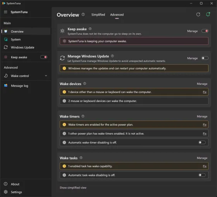This screenshot has width=217, height=197.
Task: Click the sun icon of sidebar Keep awake
Action: [6, 57]
